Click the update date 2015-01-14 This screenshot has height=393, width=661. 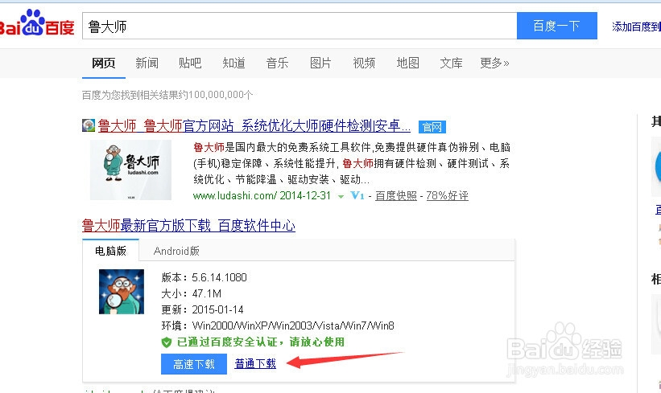point(217,309)
